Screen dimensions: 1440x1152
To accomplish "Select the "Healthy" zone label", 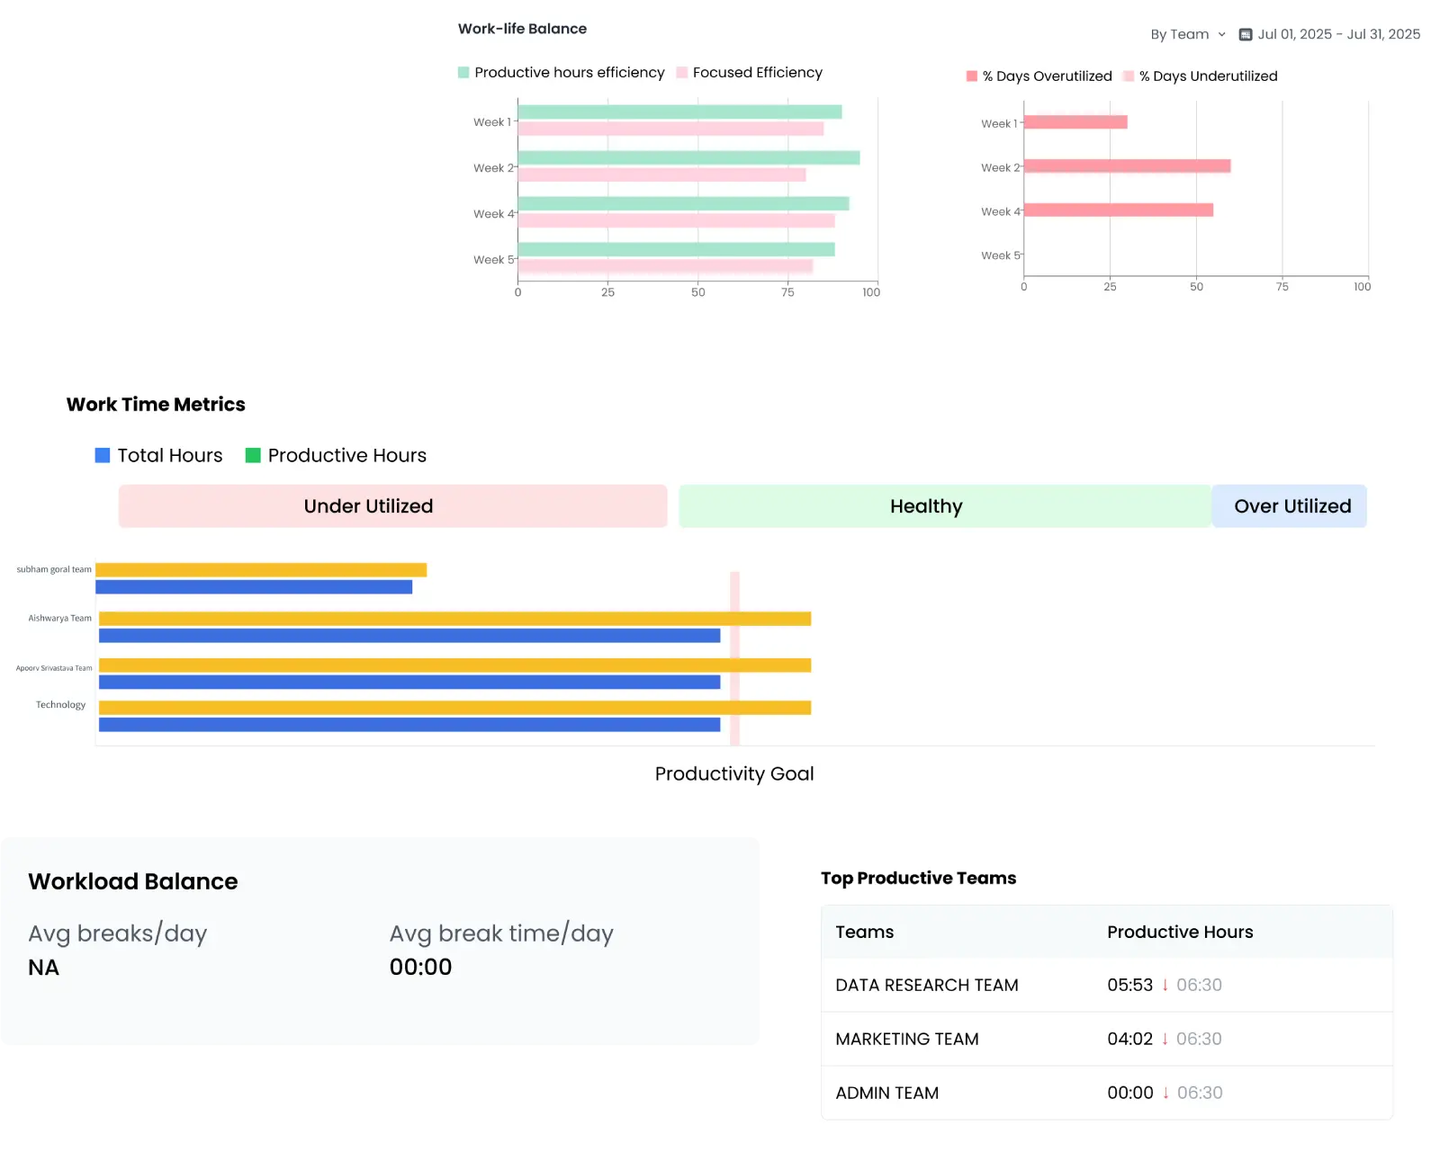I will point(926,505).
